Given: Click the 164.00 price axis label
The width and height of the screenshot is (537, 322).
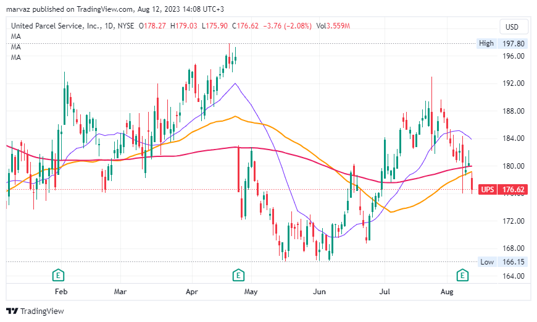Looking at the screenshot, I should pos(514,276).
